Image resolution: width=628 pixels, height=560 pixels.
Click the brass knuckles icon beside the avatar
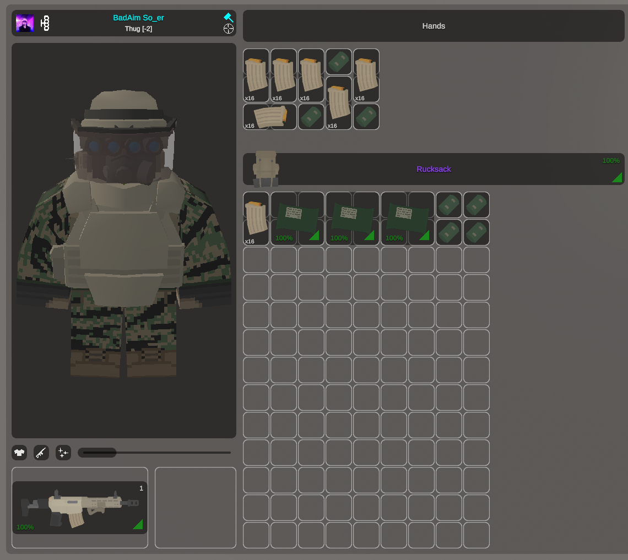[x=46, y=23]
